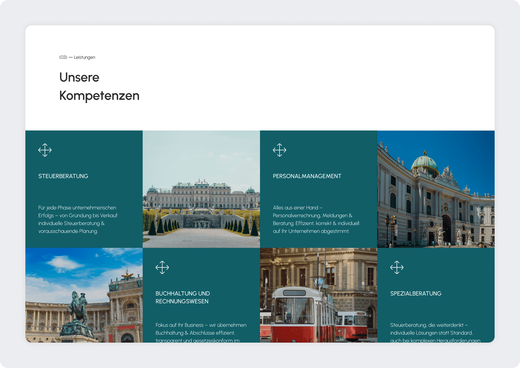Viewport: 520px width, 368px height.
Task: Click the 'Unsere Kompetenzen' headline
Action: [99, 86]
